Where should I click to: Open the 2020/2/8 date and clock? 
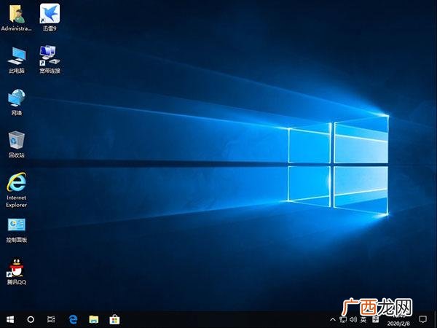pos(398,320)
